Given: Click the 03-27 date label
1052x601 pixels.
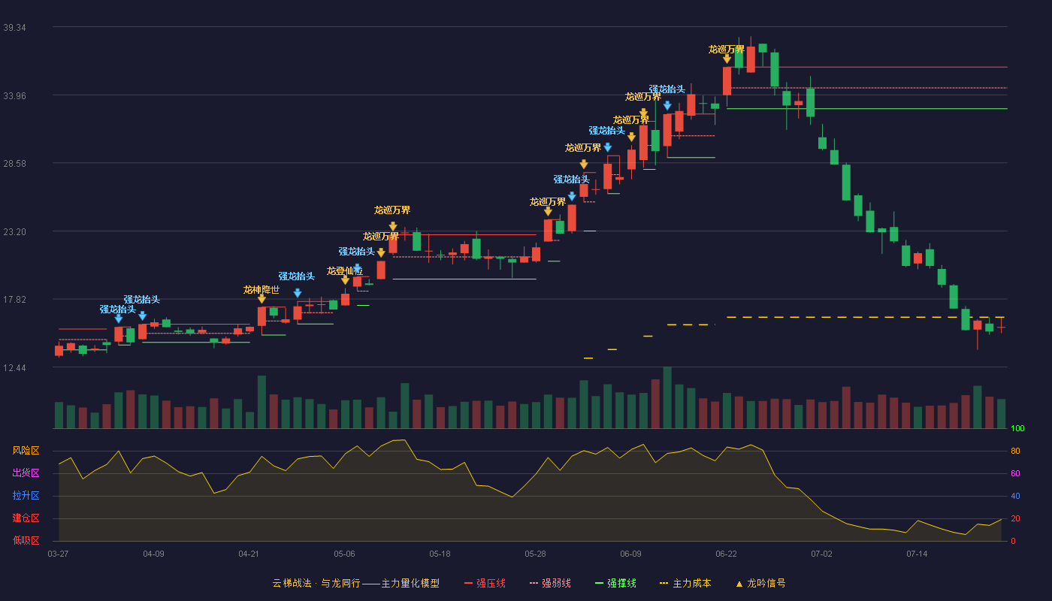Looking at the screenshot, I should coord(58,554).
